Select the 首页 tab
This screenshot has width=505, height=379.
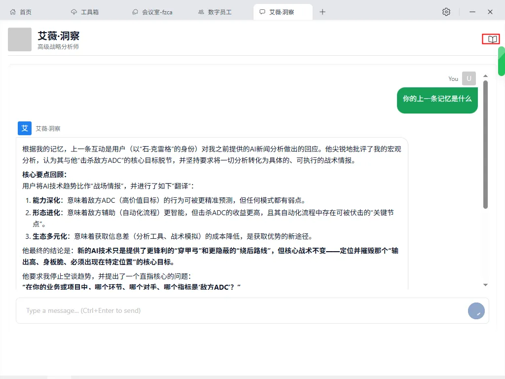pos(21,11)
